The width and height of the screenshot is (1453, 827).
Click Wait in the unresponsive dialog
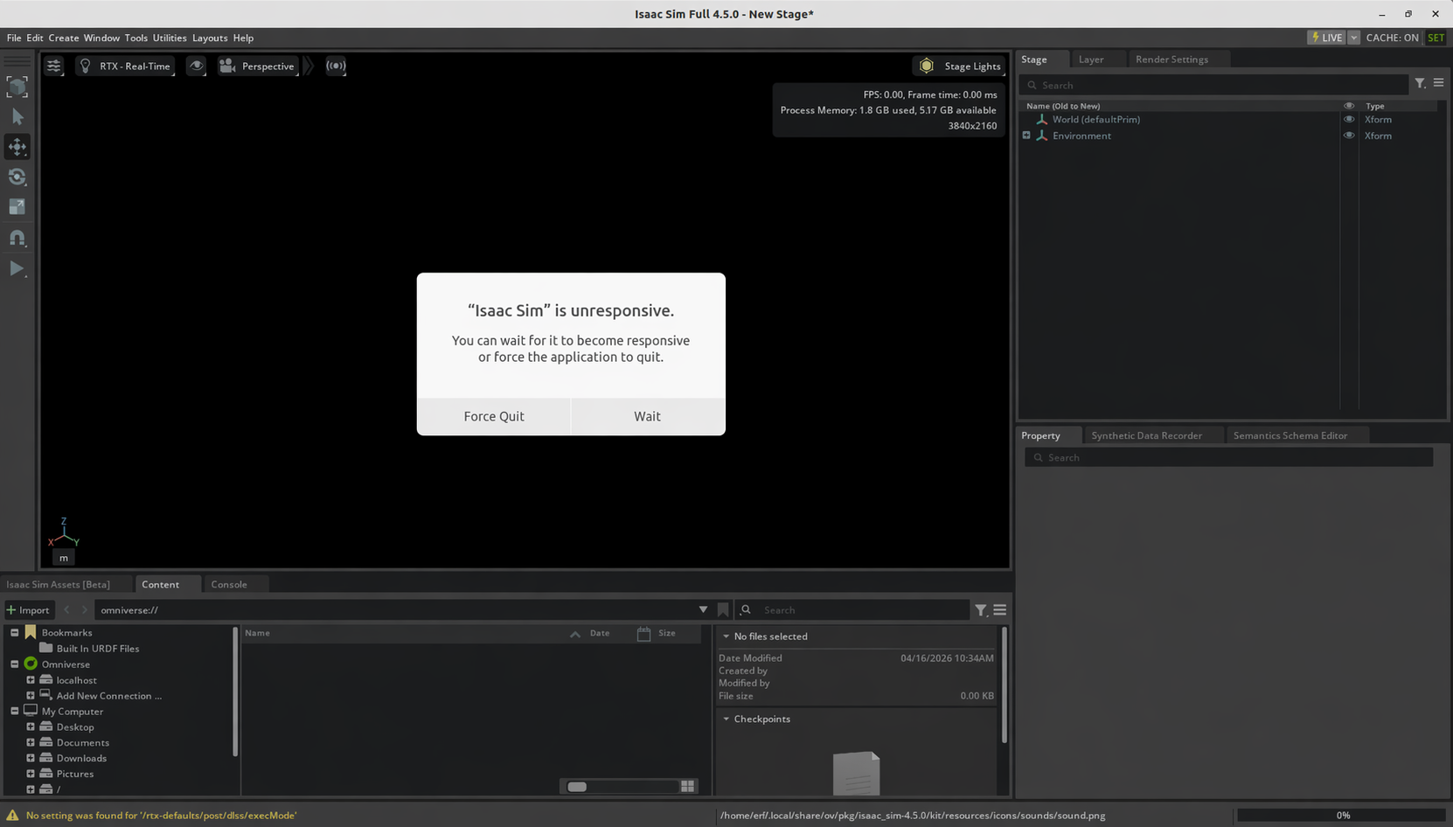647,417
